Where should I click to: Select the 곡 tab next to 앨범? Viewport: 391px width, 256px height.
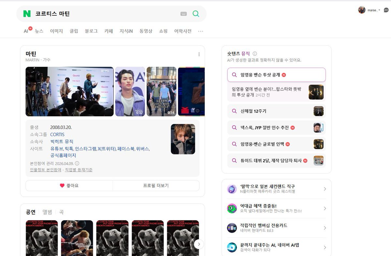point(62,212)
